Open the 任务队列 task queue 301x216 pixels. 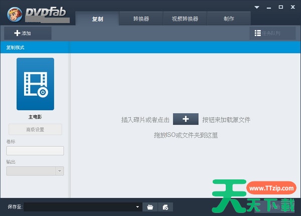(x=272, y=33)
